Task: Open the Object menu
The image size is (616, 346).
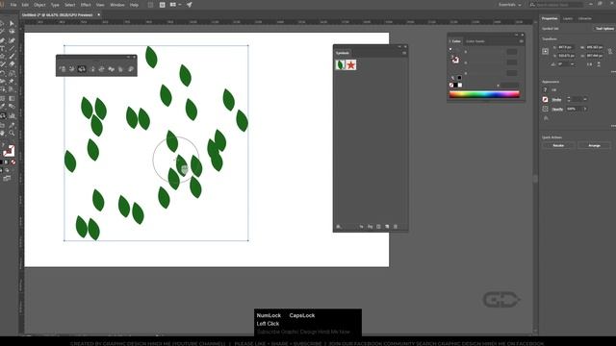Action: [39, 5]
